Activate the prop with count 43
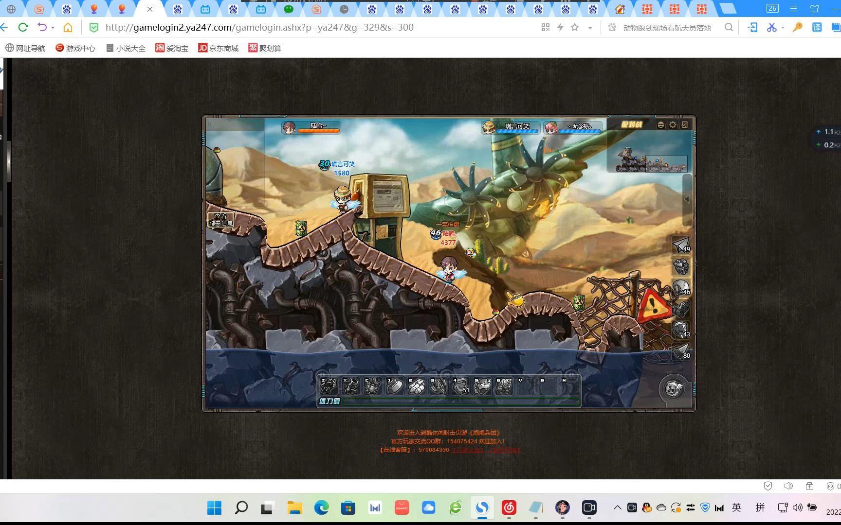This screenshot has height=525, width=841. coord(681,330)
